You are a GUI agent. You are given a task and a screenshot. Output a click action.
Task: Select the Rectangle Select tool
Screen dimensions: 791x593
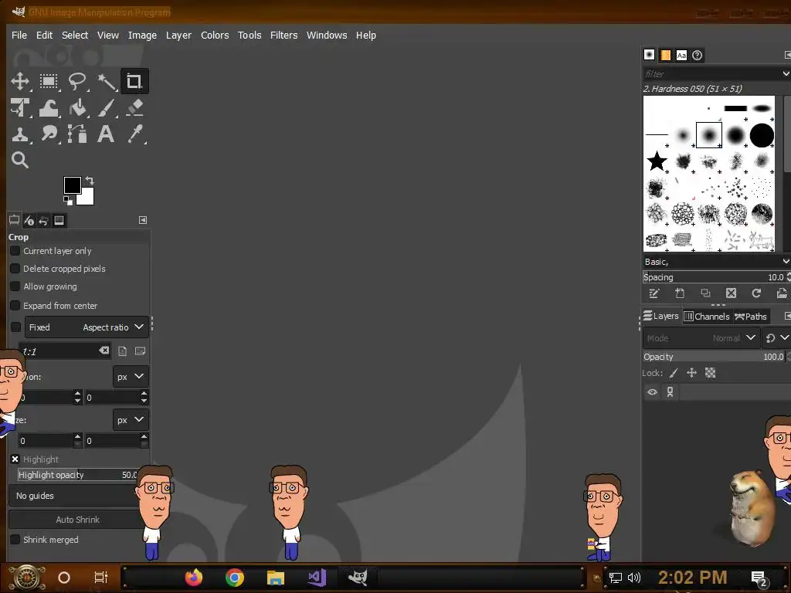click(49, 81)
